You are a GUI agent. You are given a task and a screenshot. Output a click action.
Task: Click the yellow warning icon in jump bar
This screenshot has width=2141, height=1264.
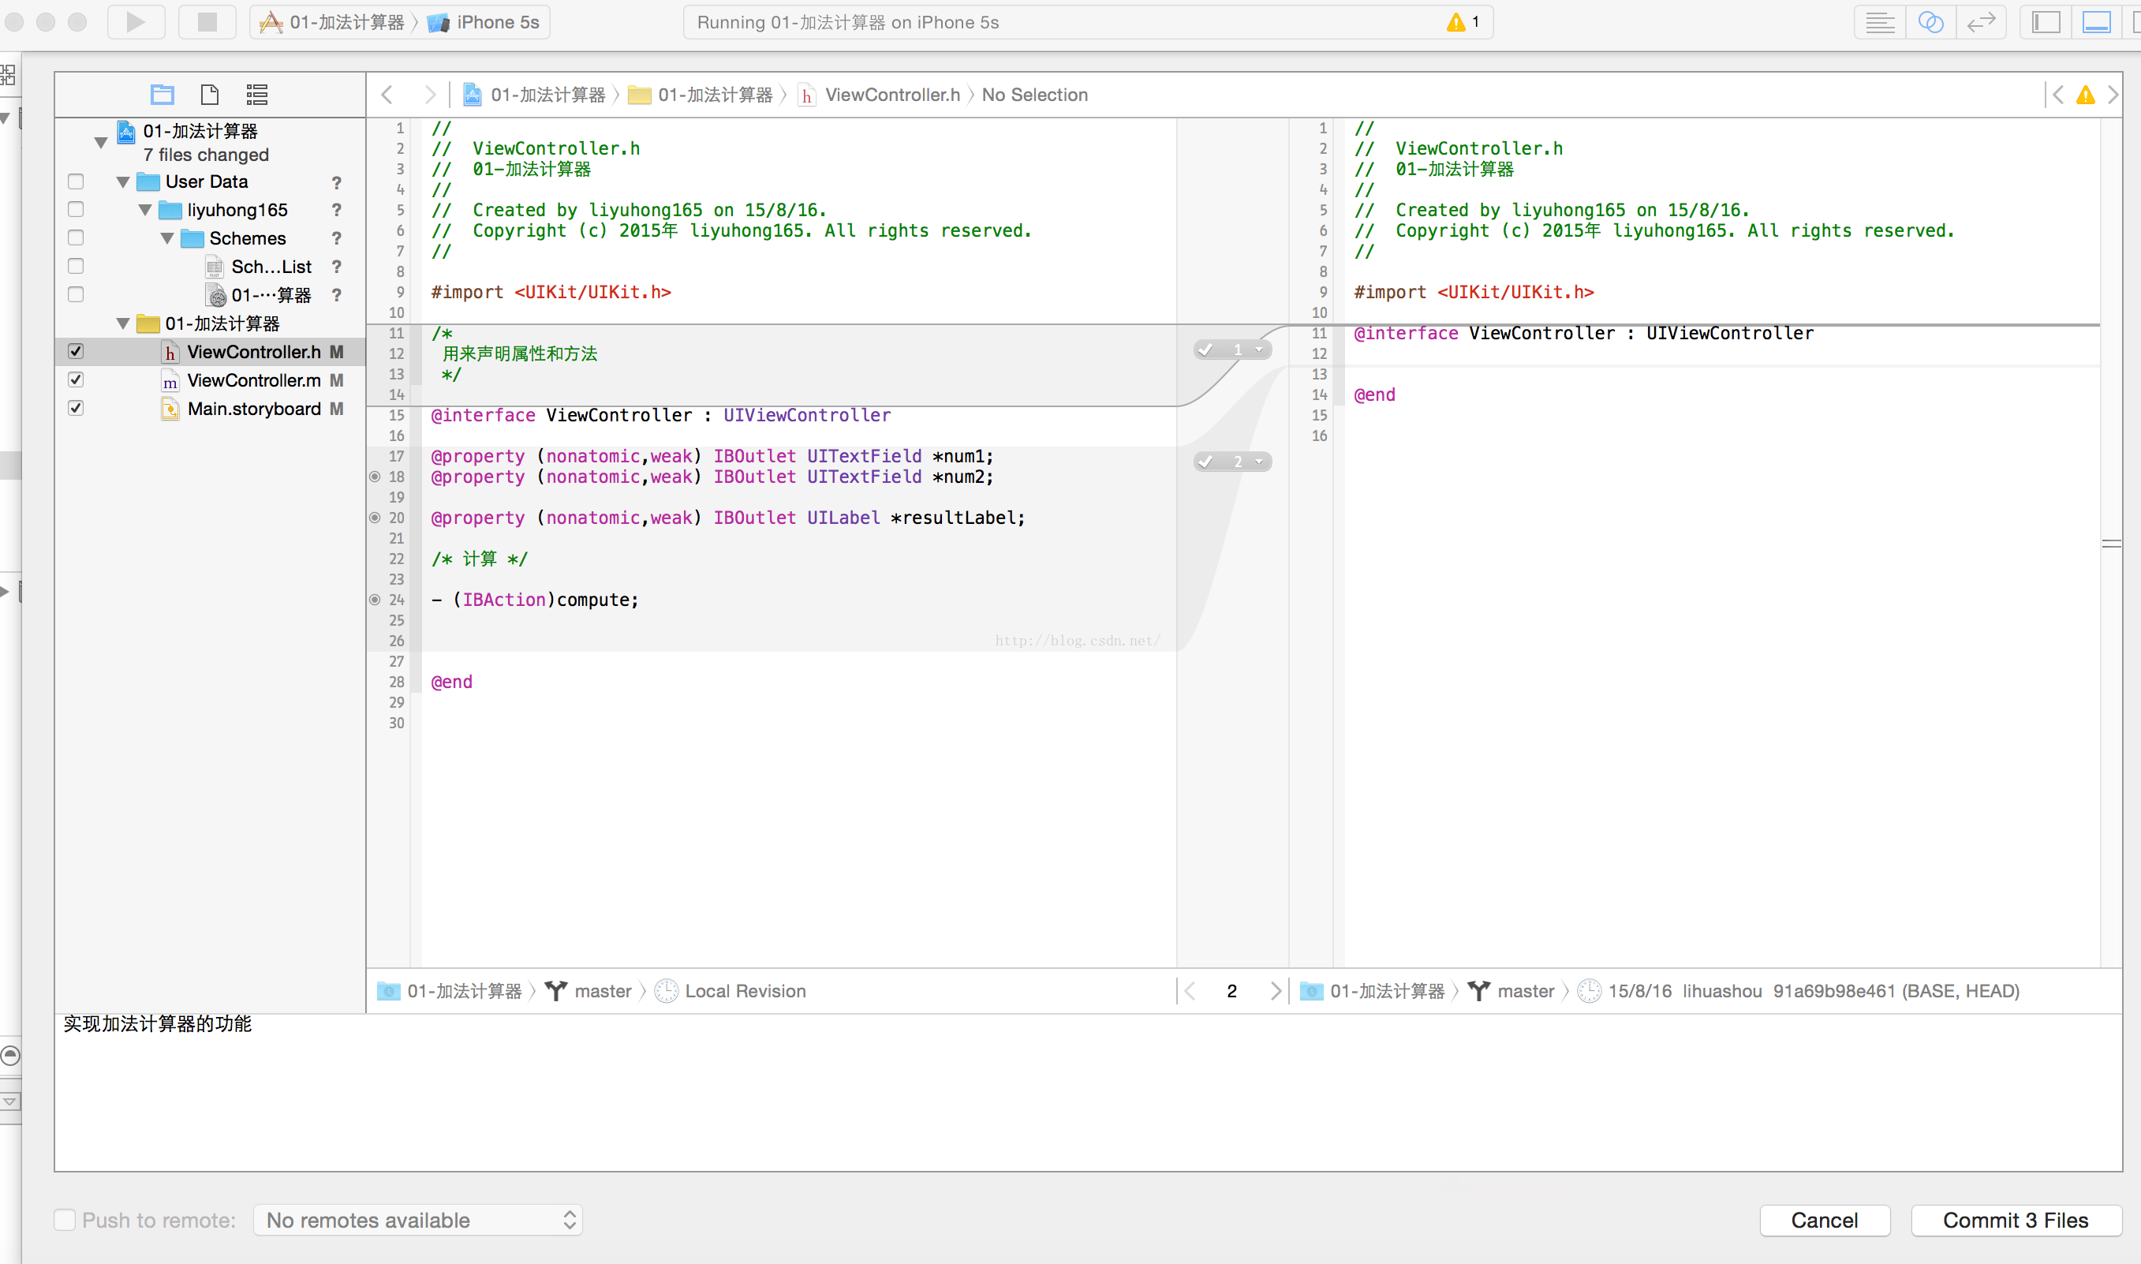tap(2085, 95)
